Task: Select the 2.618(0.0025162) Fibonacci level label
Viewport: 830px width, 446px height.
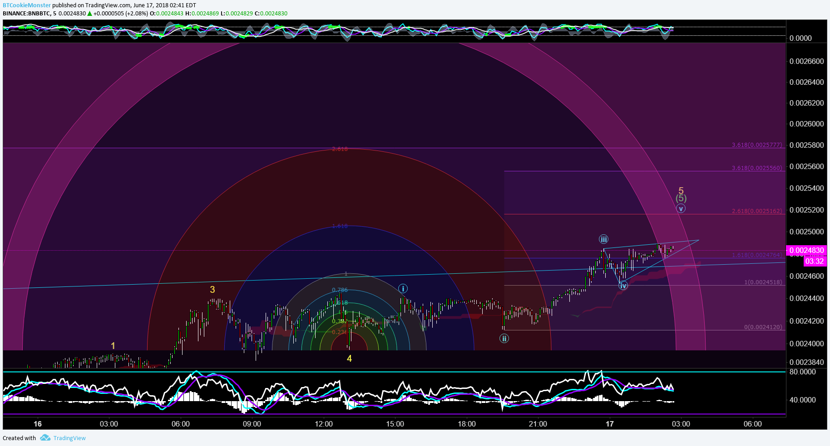Action: (757, 211)
